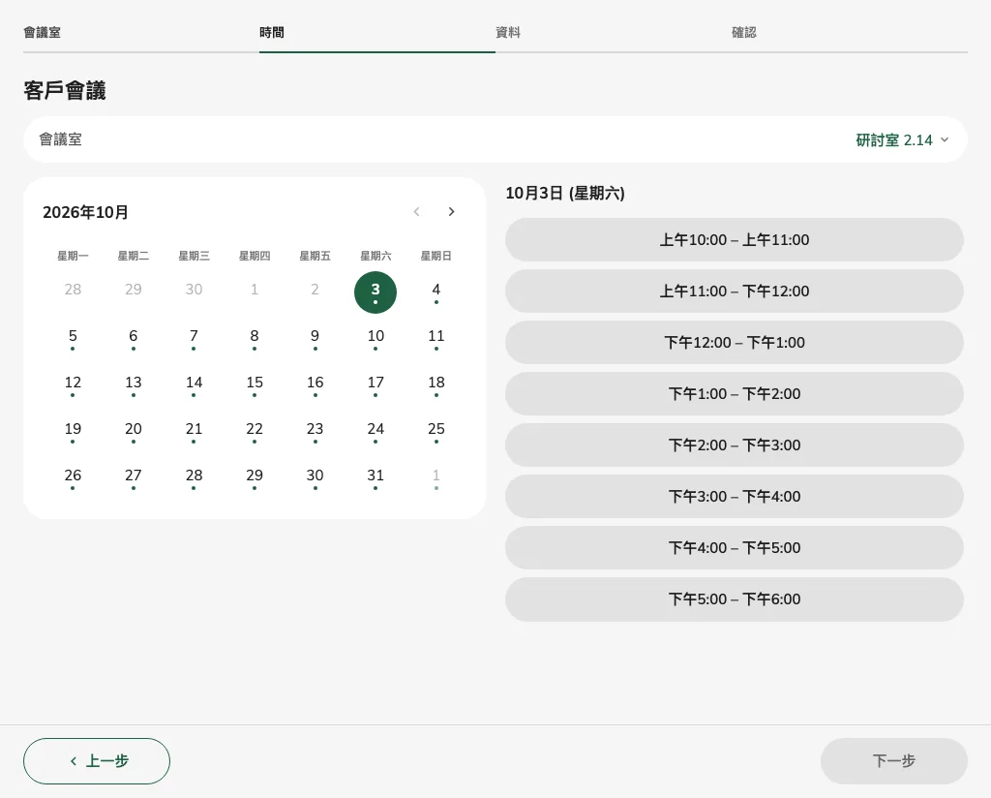
Task: Choose October 8 on the calendar
Action: point(255,339)
